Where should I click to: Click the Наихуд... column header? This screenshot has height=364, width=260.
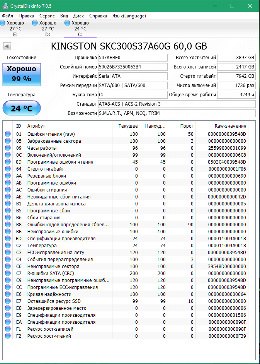tap(154, 126)
